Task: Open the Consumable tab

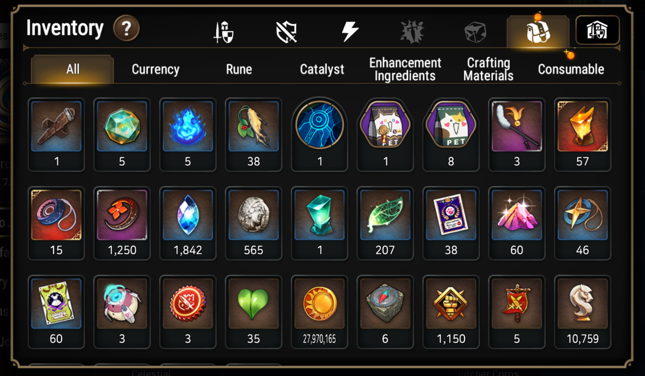Action: pyautogui.click(x=571, y=69)
